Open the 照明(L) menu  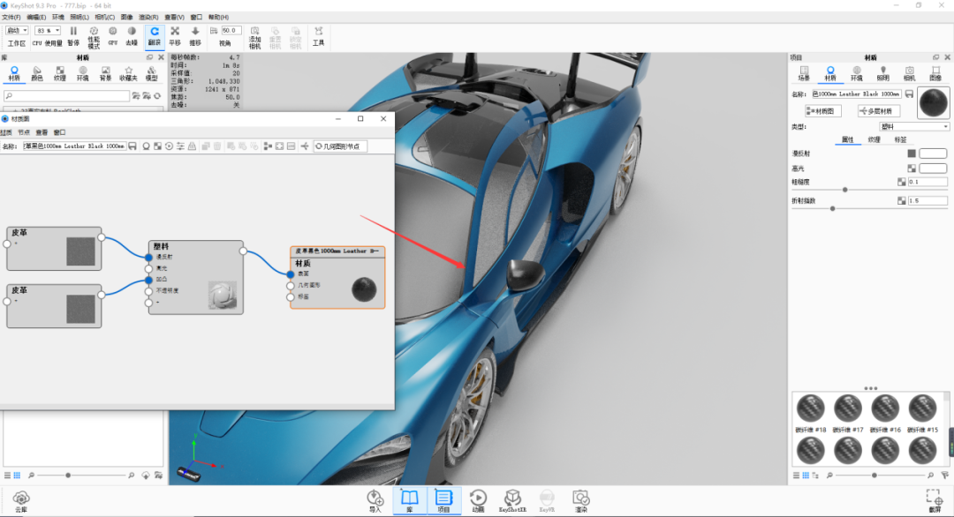click(79, 17)
